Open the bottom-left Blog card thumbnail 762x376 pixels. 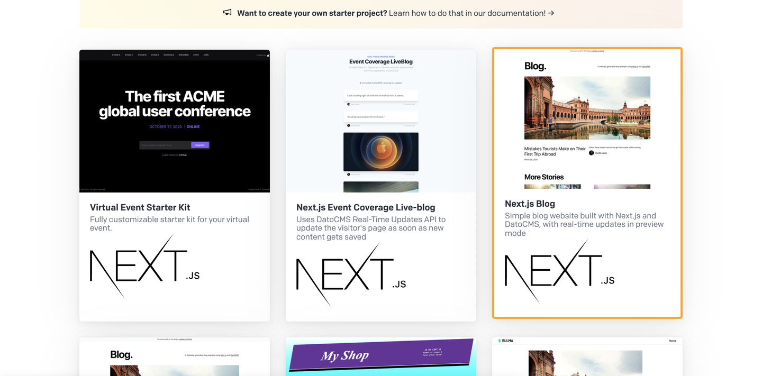pyautogui.click(x=175, y=357)
